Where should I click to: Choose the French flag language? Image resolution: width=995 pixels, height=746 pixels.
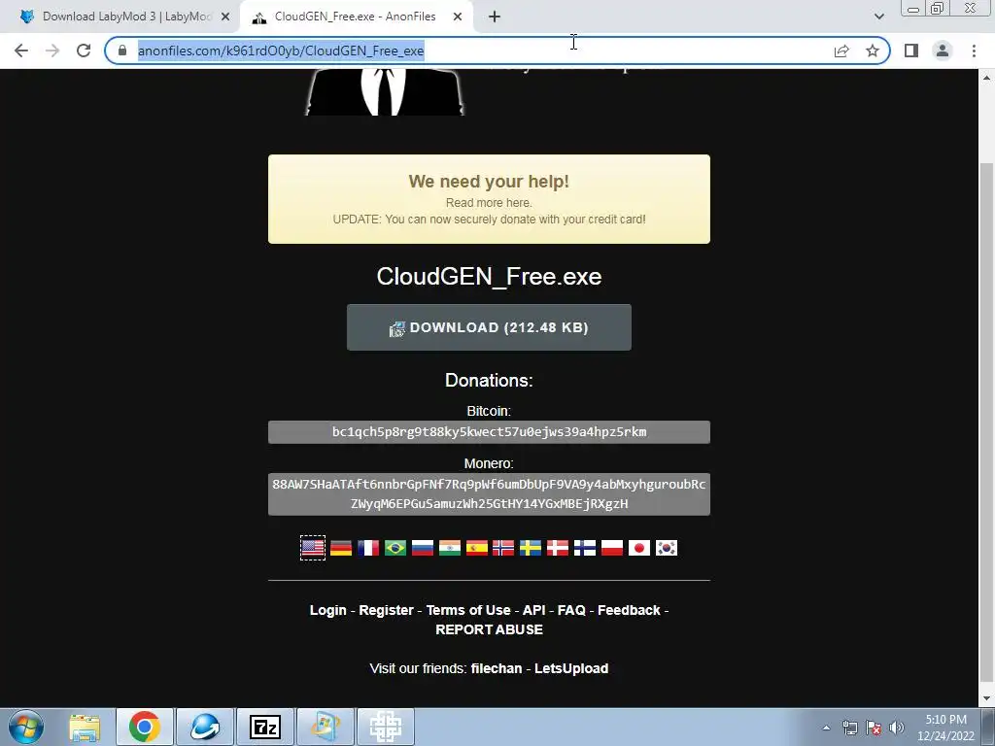pos(368,548)
